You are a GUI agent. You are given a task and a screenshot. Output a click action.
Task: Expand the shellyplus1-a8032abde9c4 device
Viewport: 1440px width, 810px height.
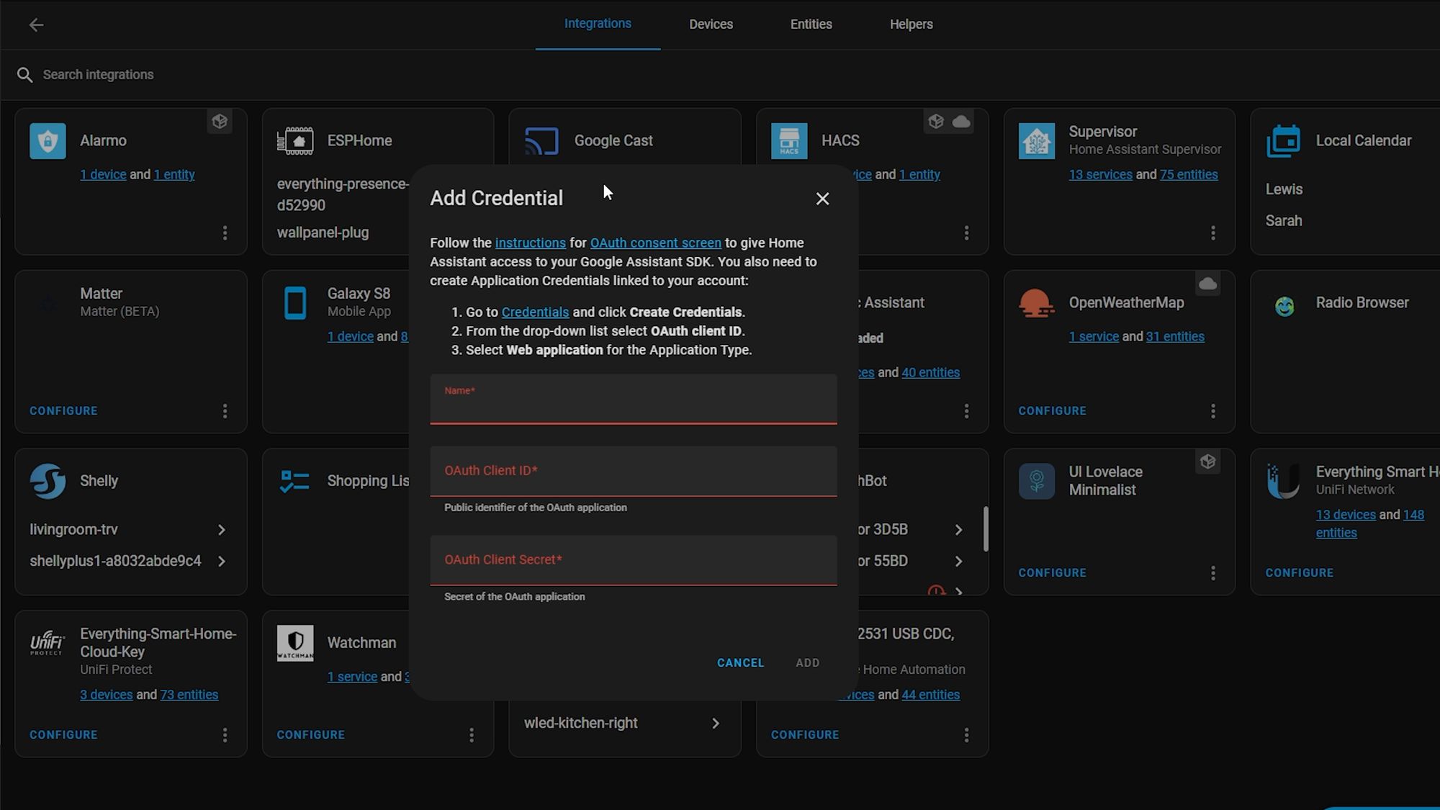click(x=220, y=559)
